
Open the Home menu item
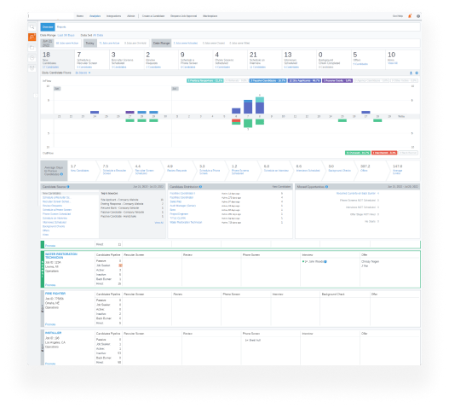coord(80,16)
